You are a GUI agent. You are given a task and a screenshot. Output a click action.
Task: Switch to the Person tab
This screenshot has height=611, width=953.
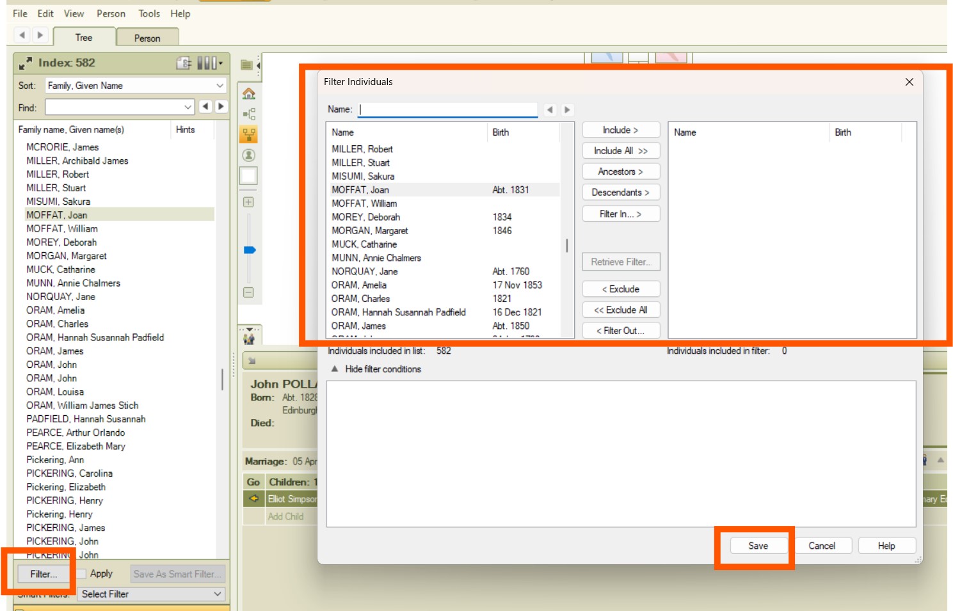coord(147,38)
